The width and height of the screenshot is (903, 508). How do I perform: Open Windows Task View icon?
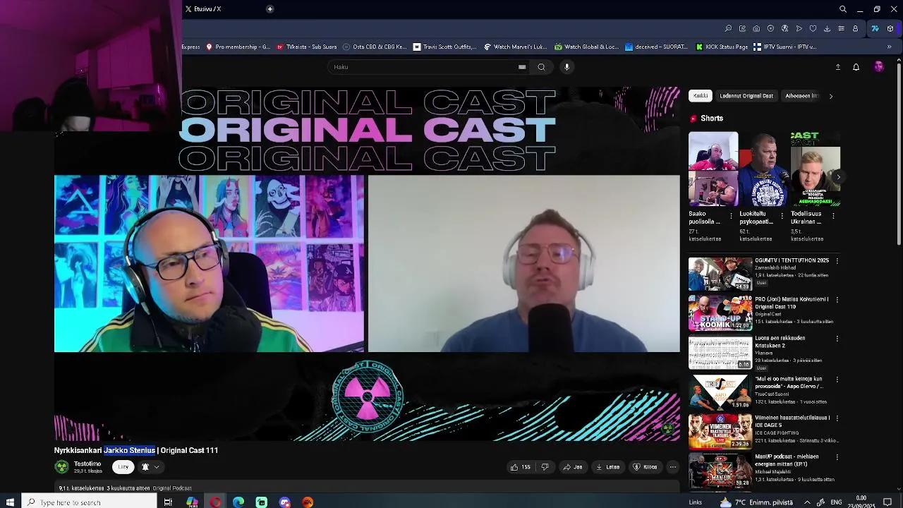[x=168, y=502]
